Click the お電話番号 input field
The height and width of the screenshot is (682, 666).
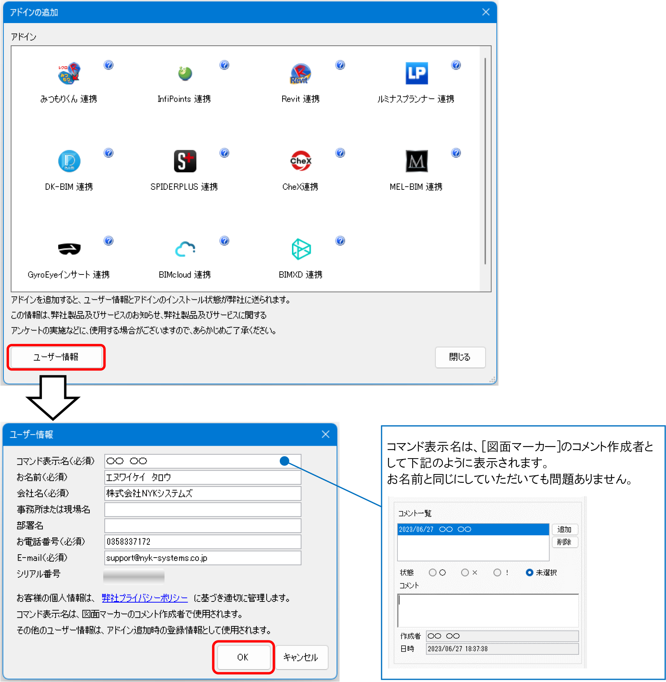point(203,542)
